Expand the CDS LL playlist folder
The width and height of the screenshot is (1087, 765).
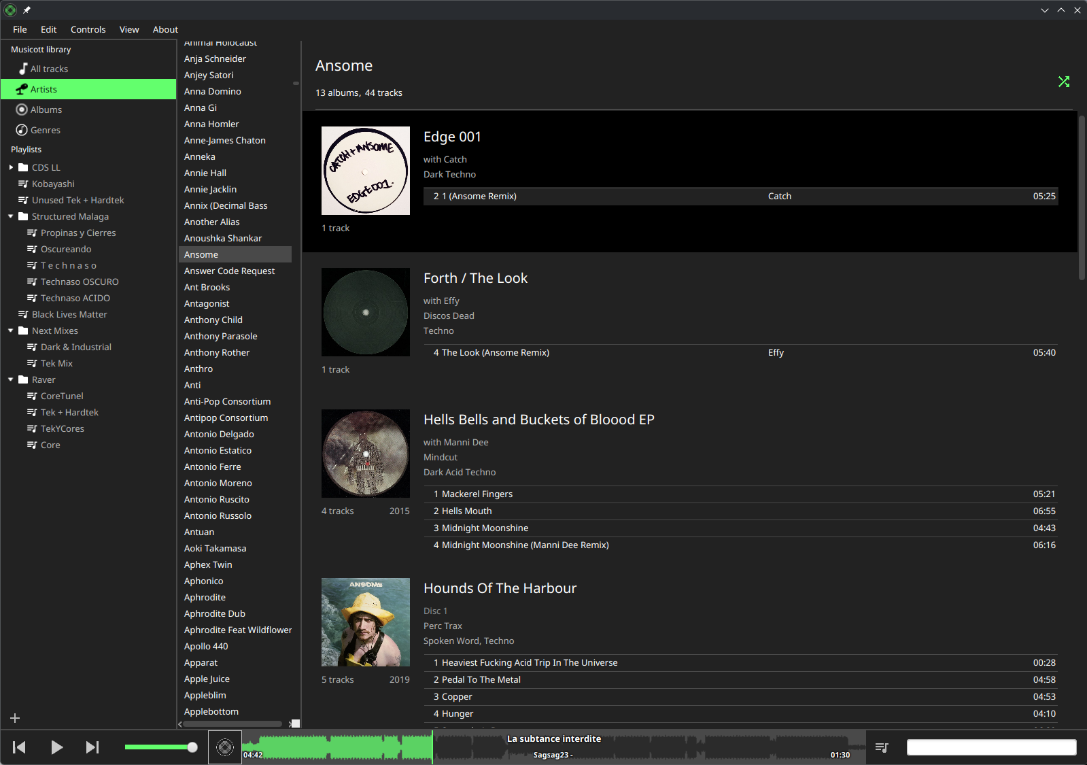(11, 167)
